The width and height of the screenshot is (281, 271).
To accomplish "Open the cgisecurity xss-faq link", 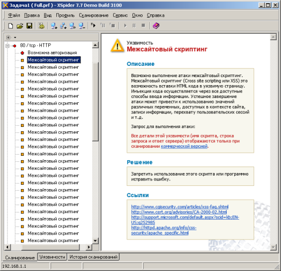I will tap(180, 207).
